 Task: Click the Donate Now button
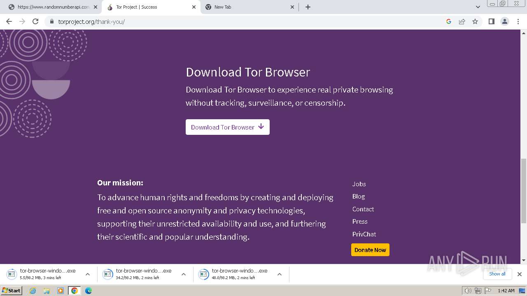(370, 250)
